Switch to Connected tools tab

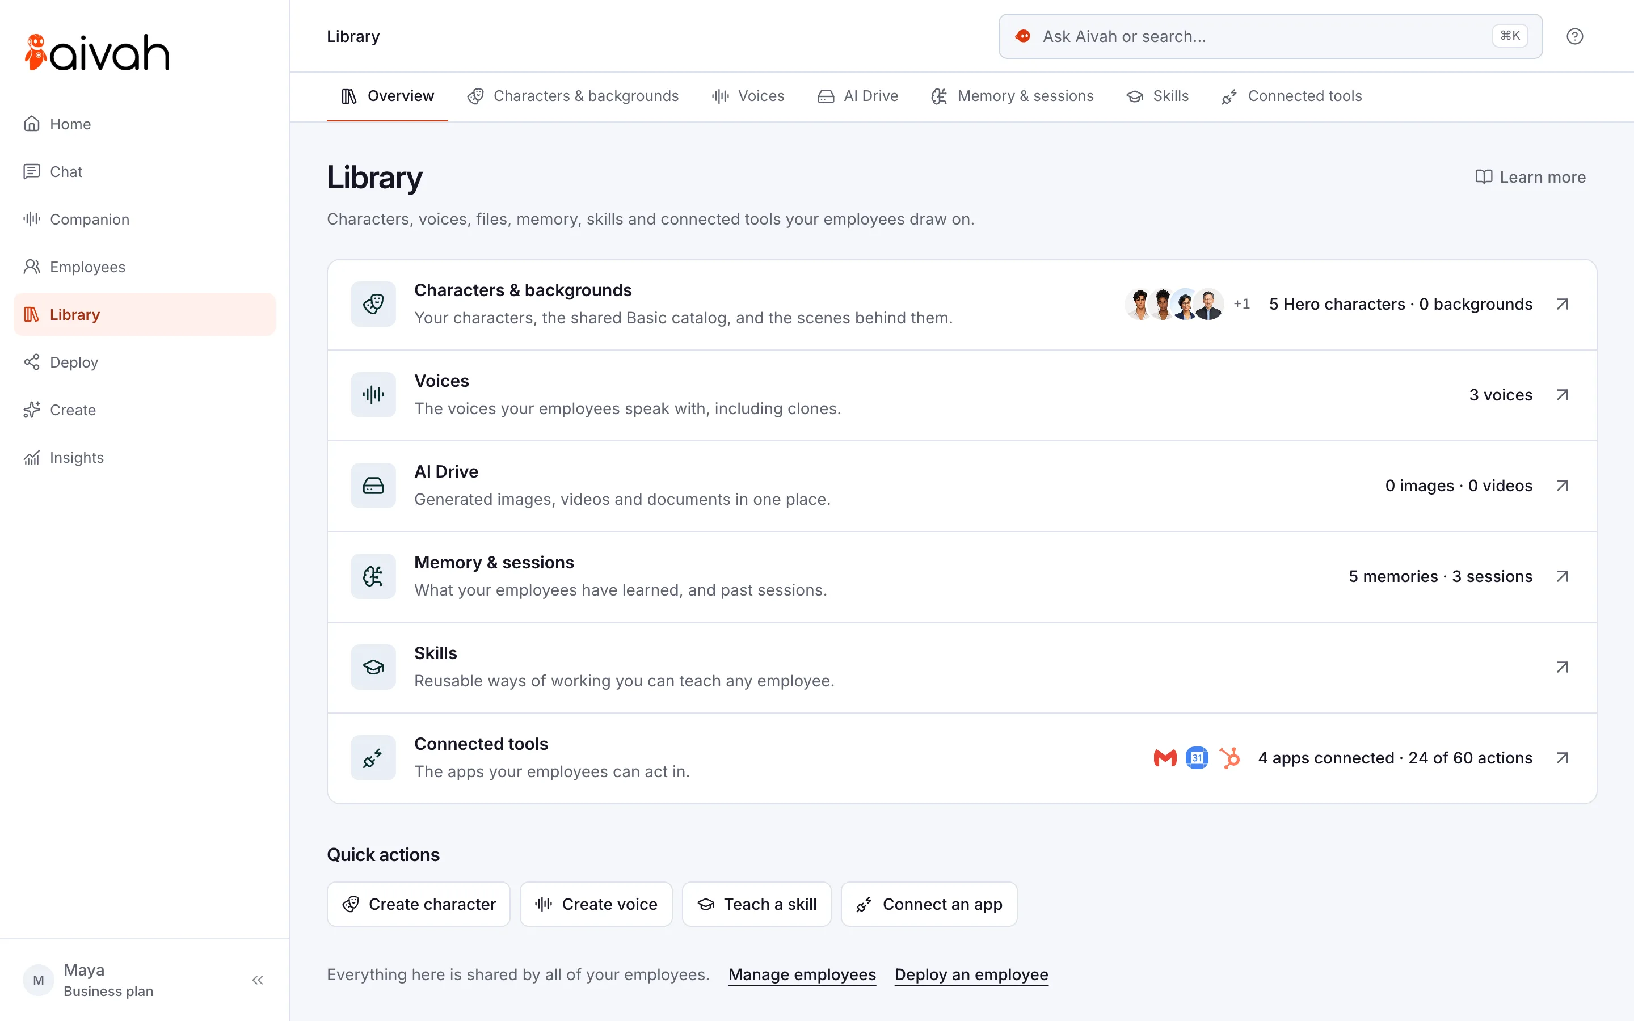tap(1292, 96)
